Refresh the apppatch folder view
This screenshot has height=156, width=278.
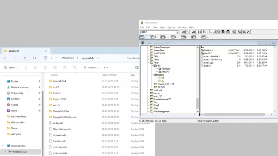click(x=35, y=58)
